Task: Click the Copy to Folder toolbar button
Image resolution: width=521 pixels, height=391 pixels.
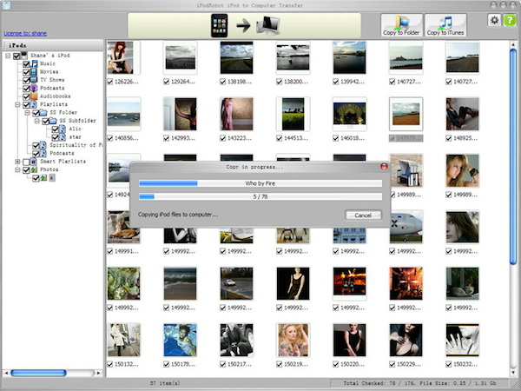Action: click(x=401, y=24)
